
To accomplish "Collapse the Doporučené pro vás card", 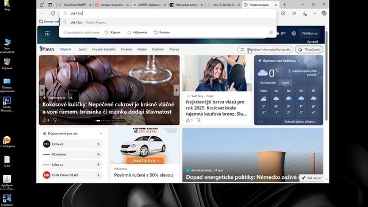I will 101,133.
